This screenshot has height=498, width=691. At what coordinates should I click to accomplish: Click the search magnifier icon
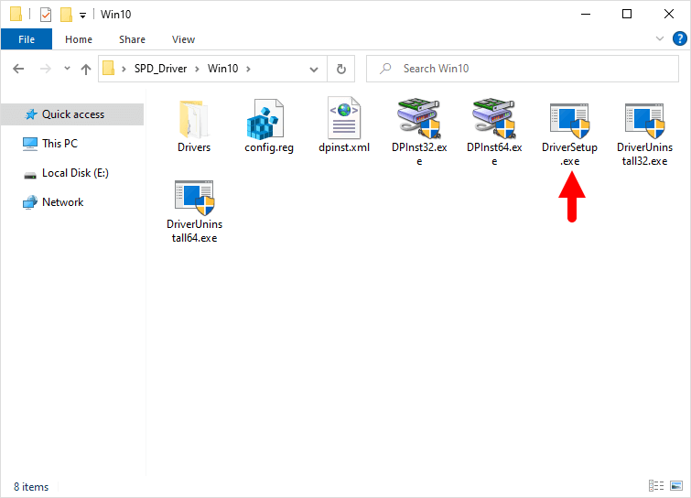(x=385, y=69)
